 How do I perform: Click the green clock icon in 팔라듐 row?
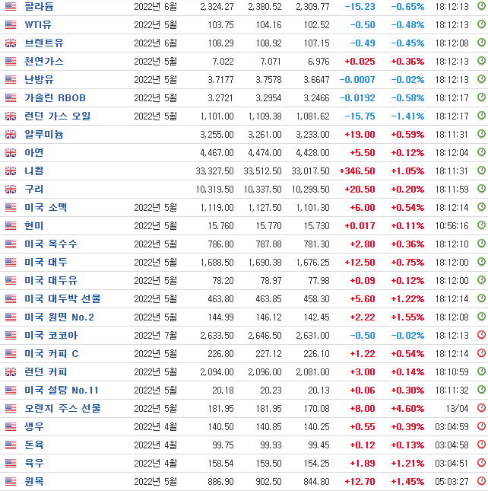pyautogui.click(x=481, y=5)
